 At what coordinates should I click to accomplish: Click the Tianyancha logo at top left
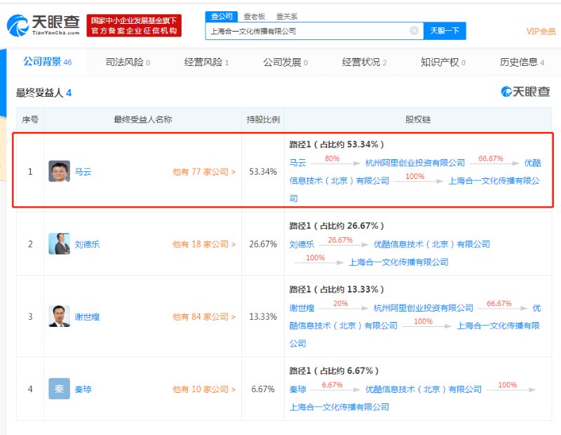(43, 25)
